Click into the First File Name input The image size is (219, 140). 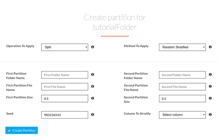65,87
